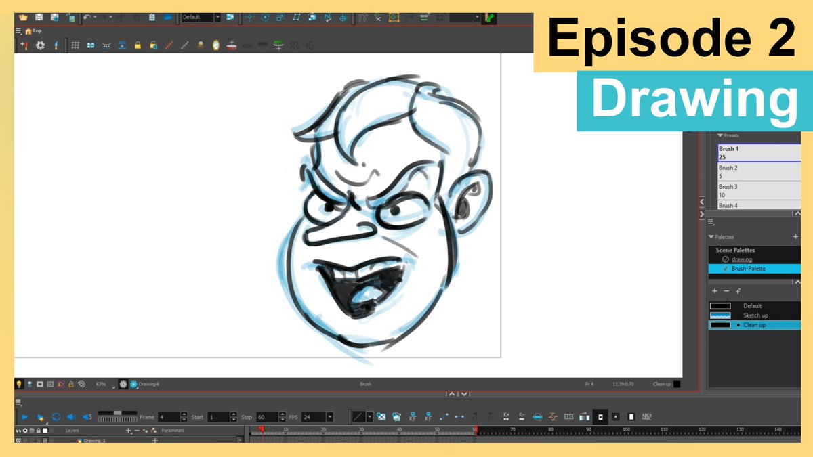
Task: Click the light bulb icon in the status bar
Action: pos(20,383)
